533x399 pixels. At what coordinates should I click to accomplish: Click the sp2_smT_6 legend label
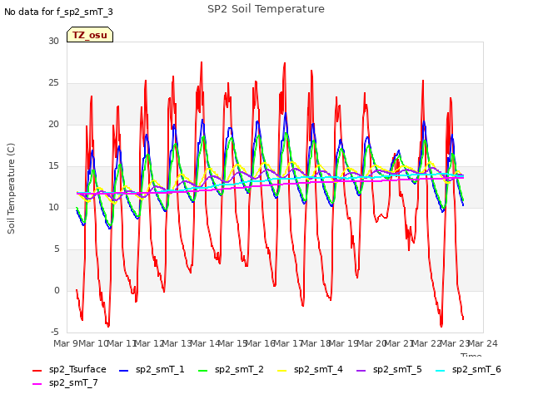pyautogui.click(x=476, y=369)
